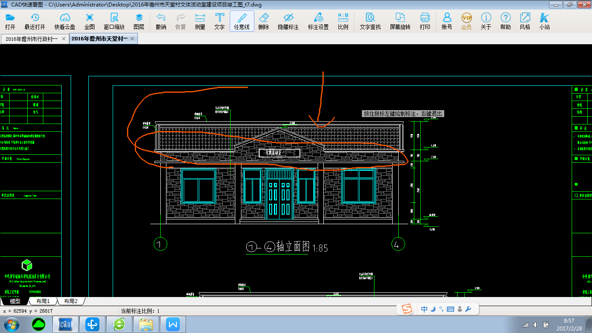Click the VIP 会员 badge
Viewport: 592px width, 333px height.
(x=466, y=21)
